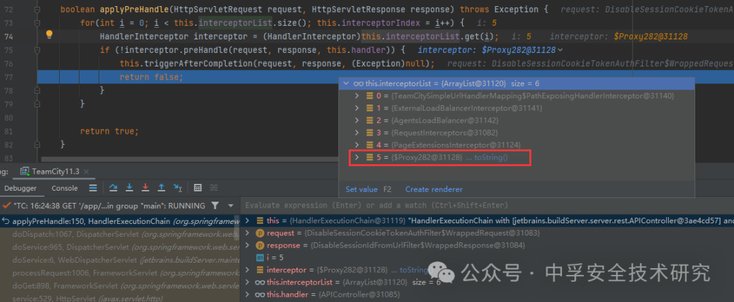Click the object icon beside interceptor variable
Screen dimensions: 734x302
260,269
